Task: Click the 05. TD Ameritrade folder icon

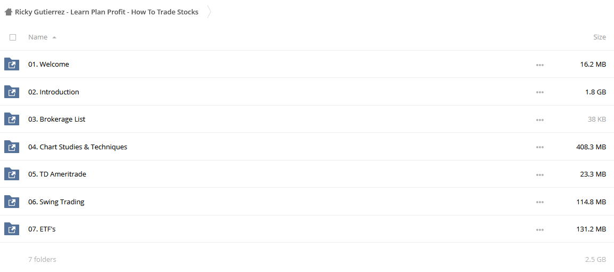Action: pos(12,174)
